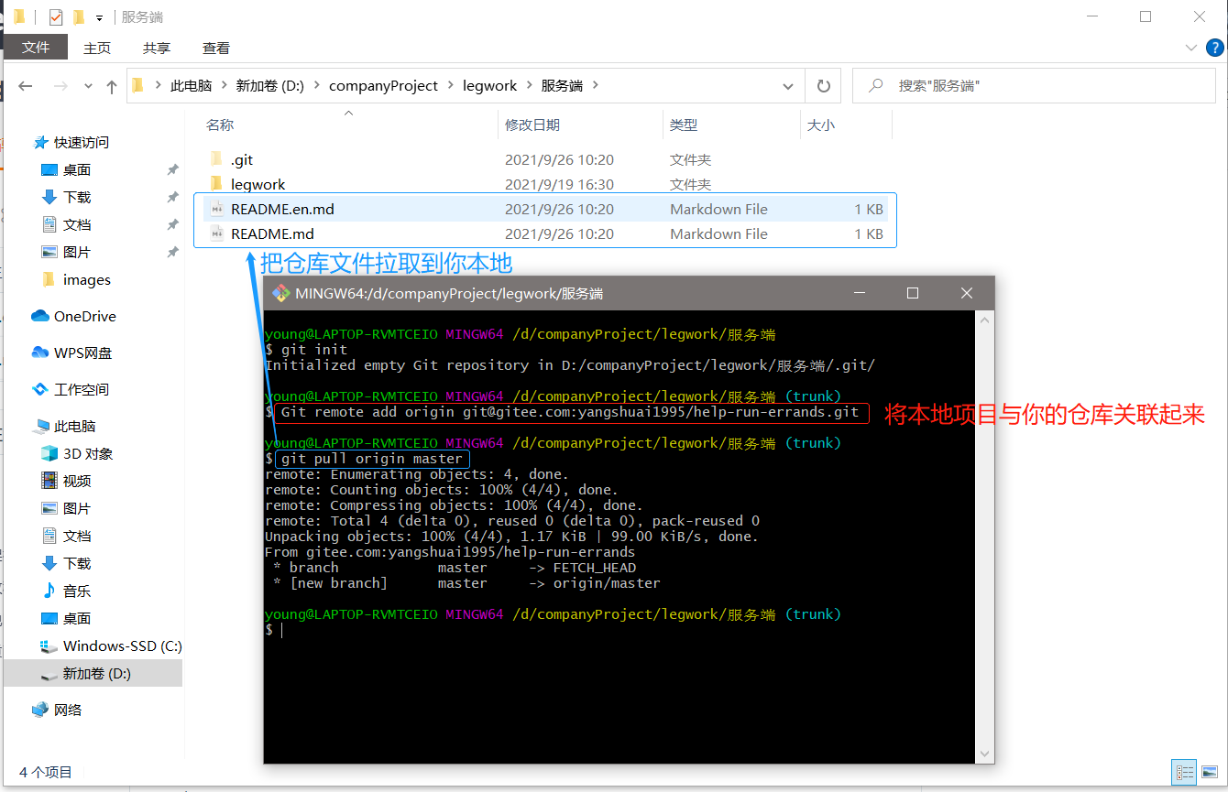Click the properties checkmark quick access icon
The height and width of the screenshot is (792, 1228).
pyautogui.click(x=56, y=16)
